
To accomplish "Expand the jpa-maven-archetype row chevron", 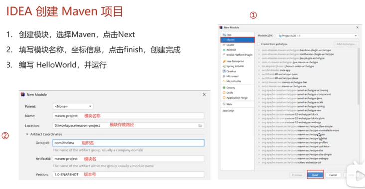I will tap(259, 62).
